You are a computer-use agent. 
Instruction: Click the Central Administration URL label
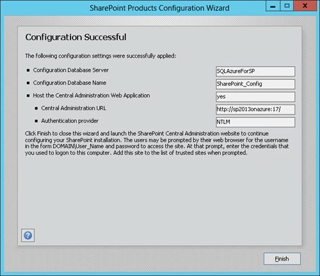click(74, 108)
